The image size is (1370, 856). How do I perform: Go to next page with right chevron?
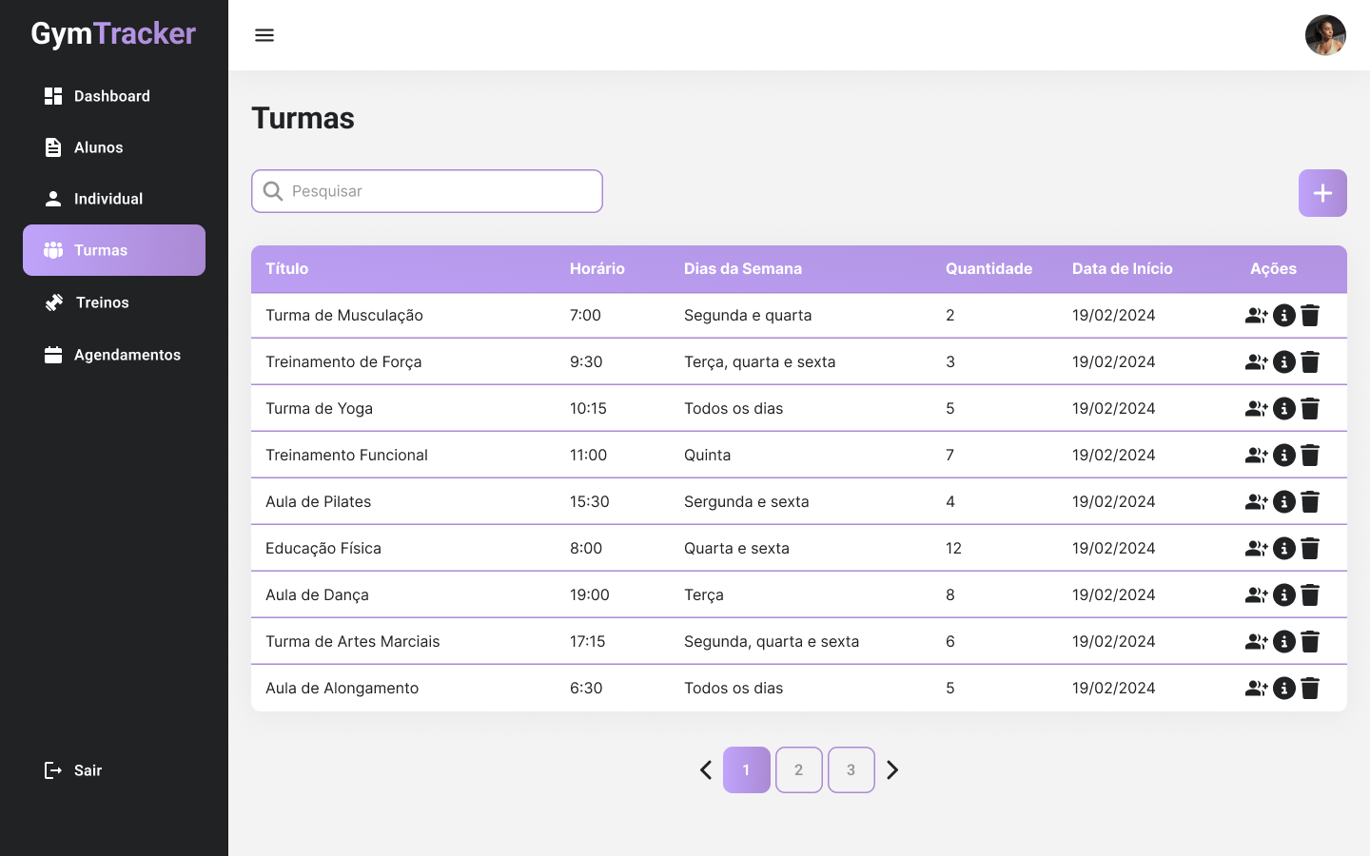coord(892,770)
